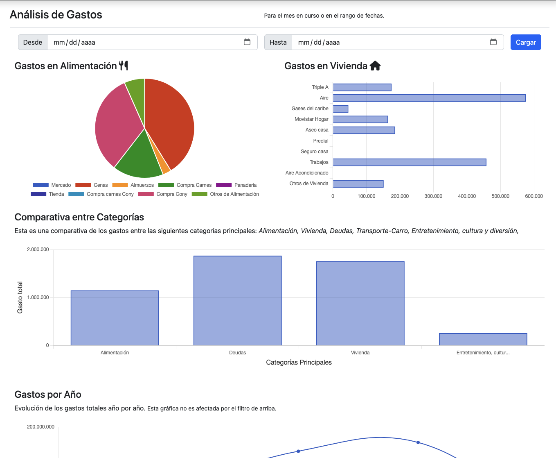
Task: Select the Alimentación bar in comparison chart
Action: (115, 318)
